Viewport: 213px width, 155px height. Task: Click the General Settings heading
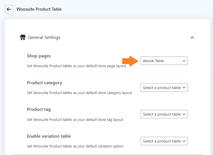pos(44,37)
